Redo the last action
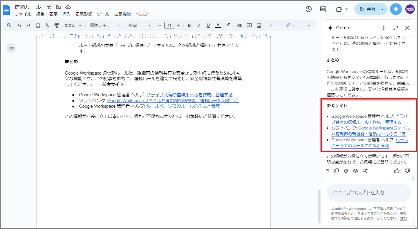 pos(29,26)
